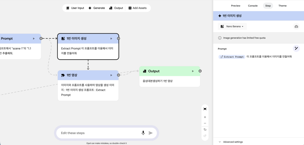Zoom out of the canvas
The height and width of the screenshot is (145, 304).
pyautogui.click(x=205, y=123)
